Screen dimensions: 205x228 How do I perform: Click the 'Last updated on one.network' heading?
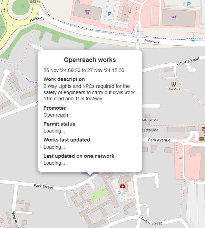coord(79,156)
